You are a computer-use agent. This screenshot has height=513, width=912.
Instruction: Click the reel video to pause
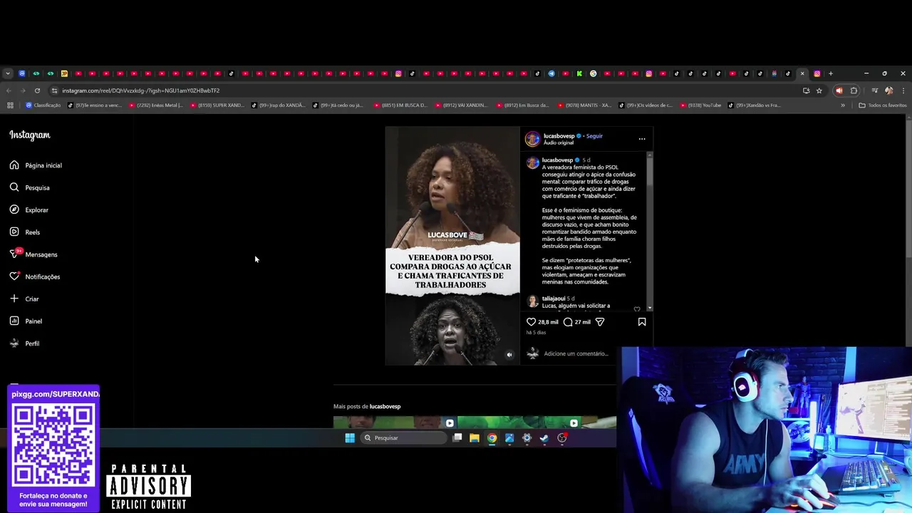pyautogui.click(x=452, y=246)
